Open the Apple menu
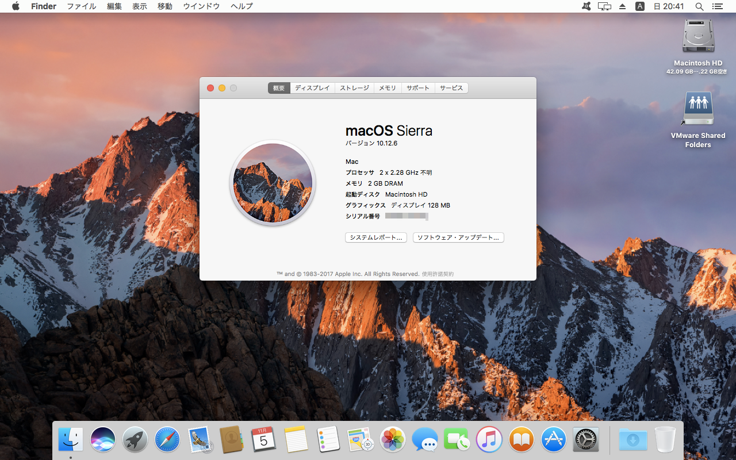Viewport: 736px width, 460px height. [16, 6]
